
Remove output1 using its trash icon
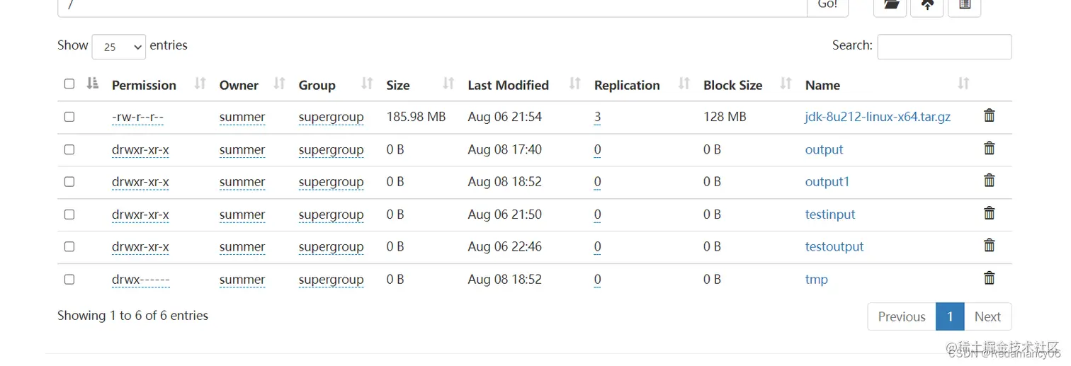990,181
